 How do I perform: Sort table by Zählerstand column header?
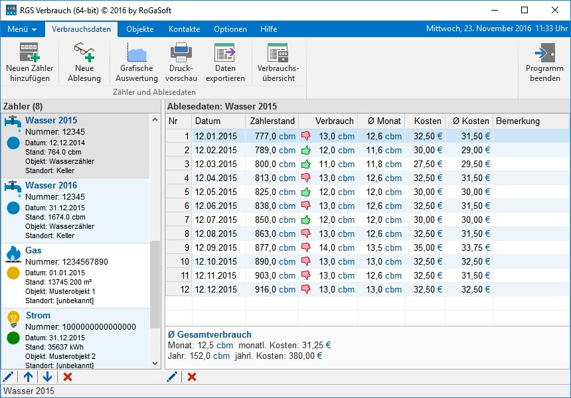click(272, 121)
